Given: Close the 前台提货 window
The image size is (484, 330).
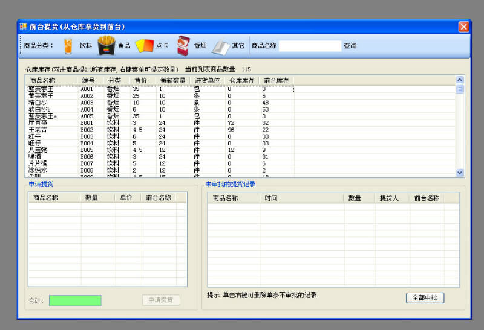Looking at the screenshot, I should (x=463, y=27).
